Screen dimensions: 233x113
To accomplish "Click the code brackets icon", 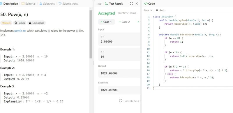I will click(146, 3).
